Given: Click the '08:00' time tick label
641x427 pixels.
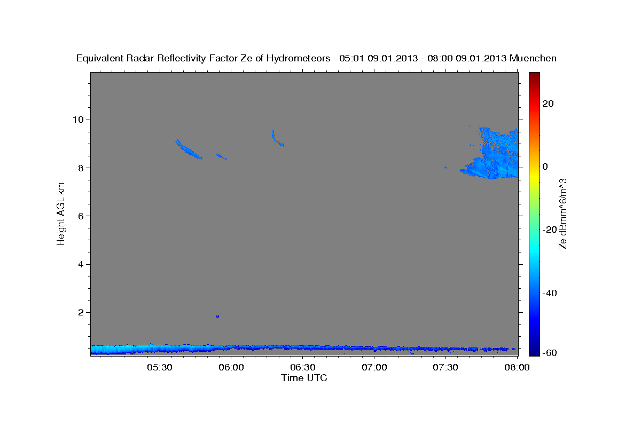Looking at the screenshot, I should pos(517,368).
